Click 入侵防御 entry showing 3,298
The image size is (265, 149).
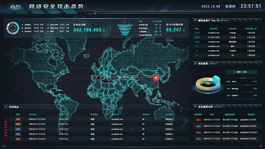click(150, 31)
